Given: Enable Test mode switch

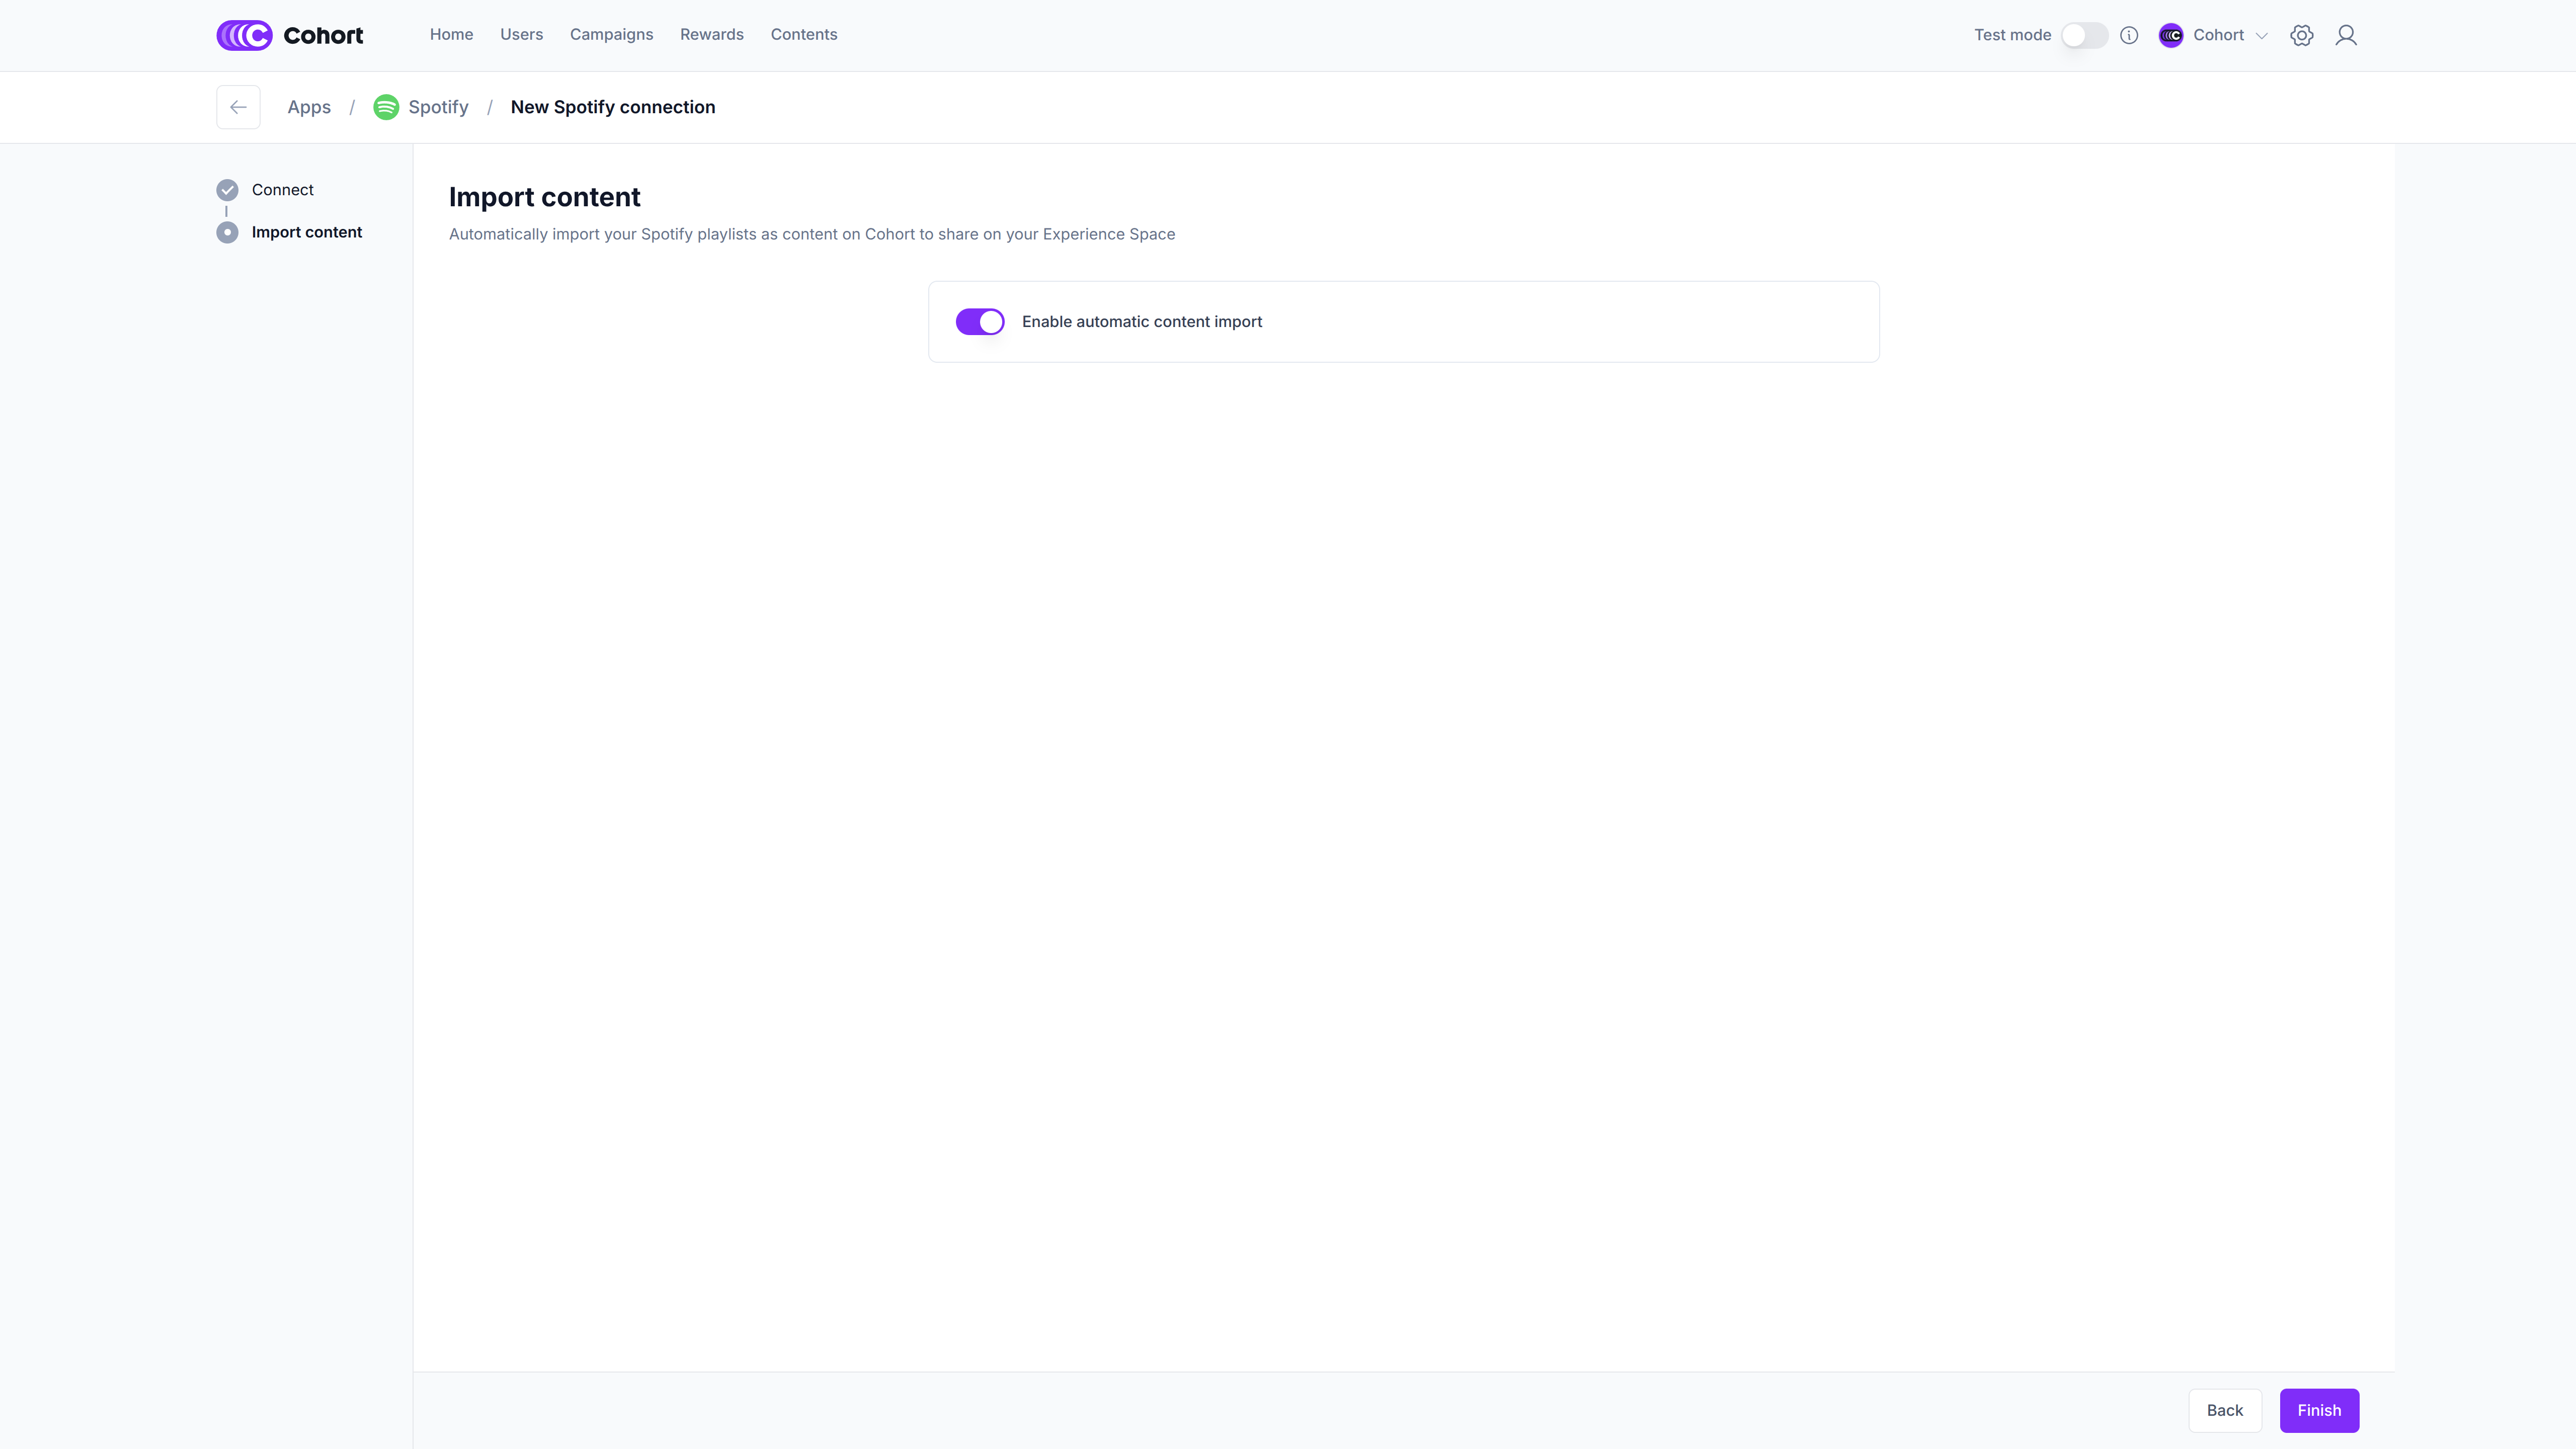Looking at the screenshot, I should point(2084,35).
